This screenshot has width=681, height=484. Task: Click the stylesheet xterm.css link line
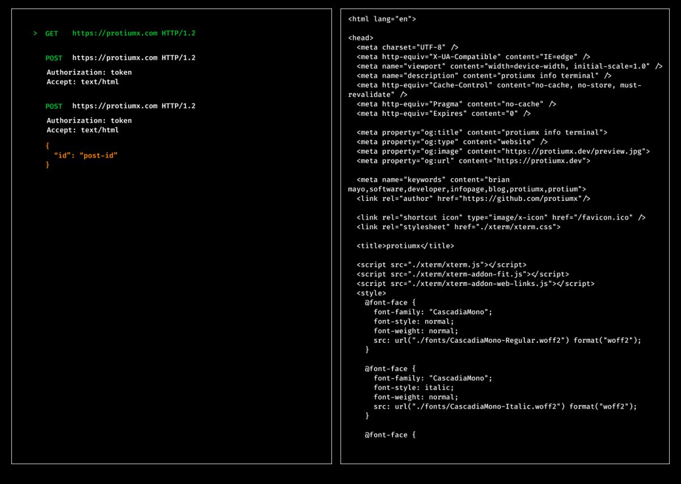[x=459, y=227]
